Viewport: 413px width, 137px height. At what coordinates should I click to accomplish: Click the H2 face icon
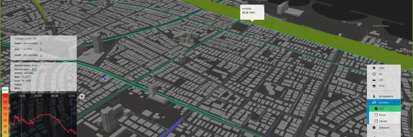coord(374,74)
